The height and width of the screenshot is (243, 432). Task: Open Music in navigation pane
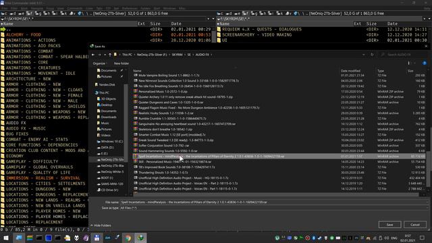click(105, 123)
